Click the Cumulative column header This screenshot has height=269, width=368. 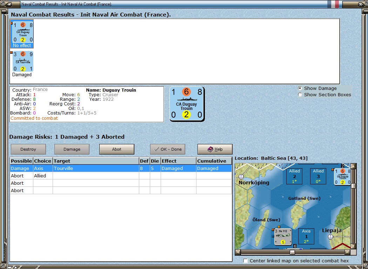click(214, 161)
